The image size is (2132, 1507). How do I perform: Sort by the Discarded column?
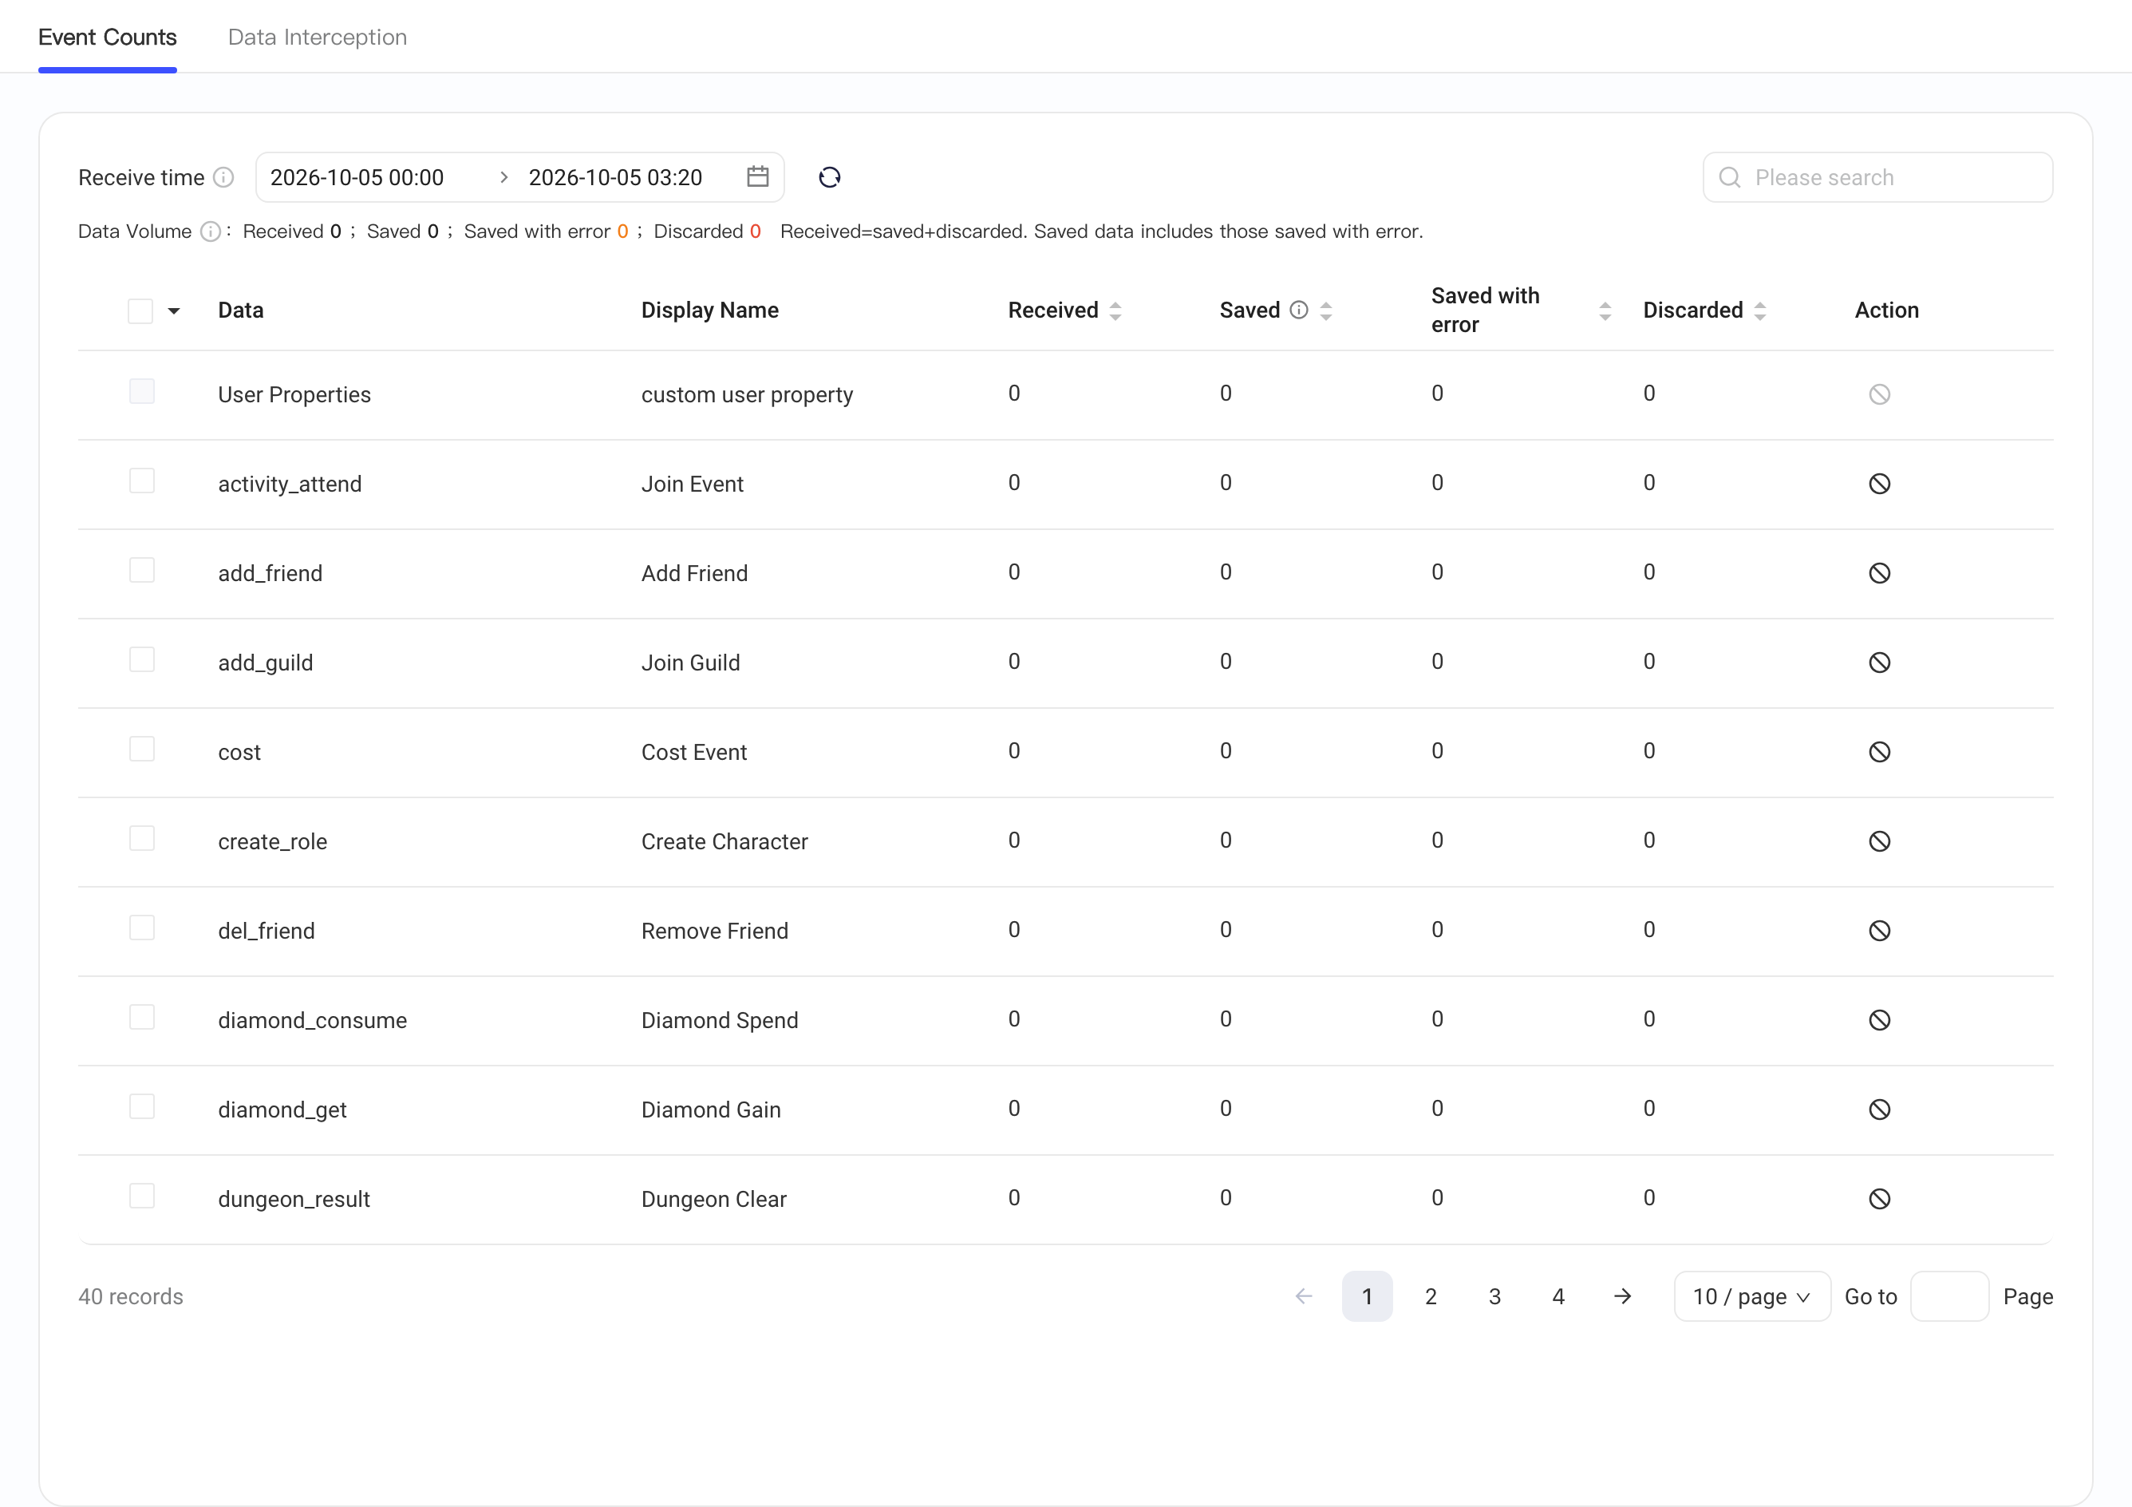coord(1759,311)
